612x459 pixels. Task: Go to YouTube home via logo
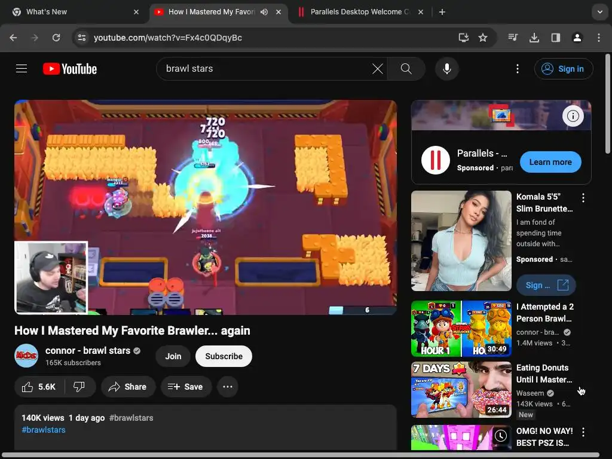coord(70,69)
